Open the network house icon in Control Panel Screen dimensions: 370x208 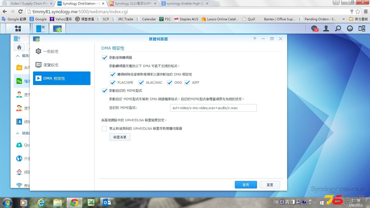click(19, 172)
